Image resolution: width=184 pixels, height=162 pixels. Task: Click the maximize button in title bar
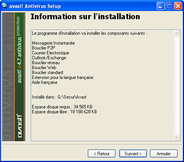tap(169, 6)
